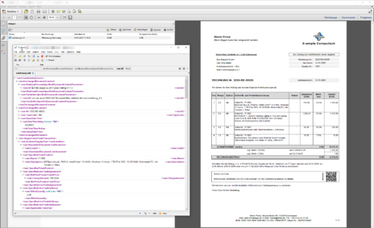
Task: Click the Find & Replace button
Action: pos(53,56)
